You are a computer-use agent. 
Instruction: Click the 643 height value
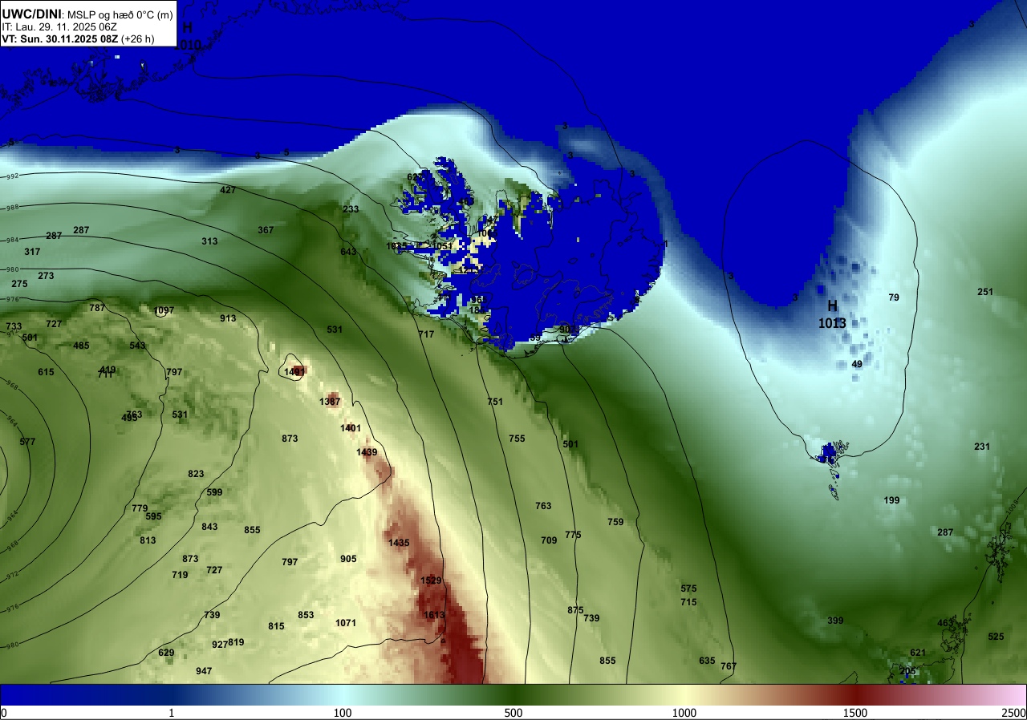pos(348,252)
